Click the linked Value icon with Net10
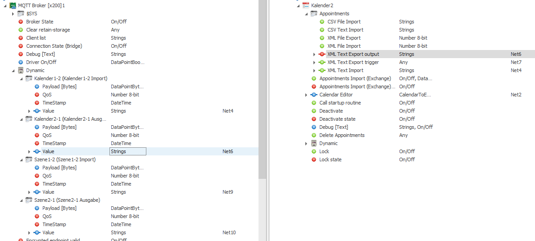The width and height of the screenshot is (535, 241). click(37, 232)
